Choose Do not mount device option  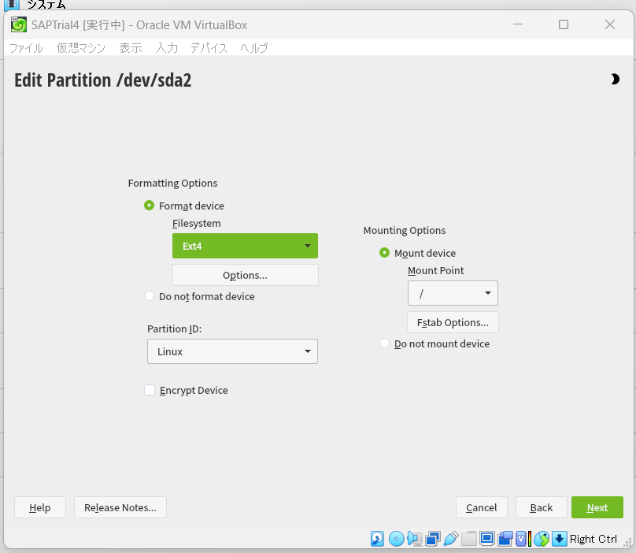click(x=384, y=343)
